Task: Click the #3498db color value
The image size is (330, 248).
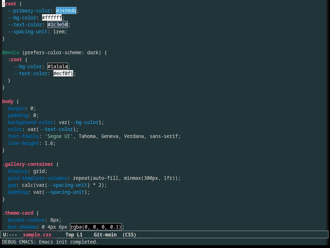Action: [66, 11]
